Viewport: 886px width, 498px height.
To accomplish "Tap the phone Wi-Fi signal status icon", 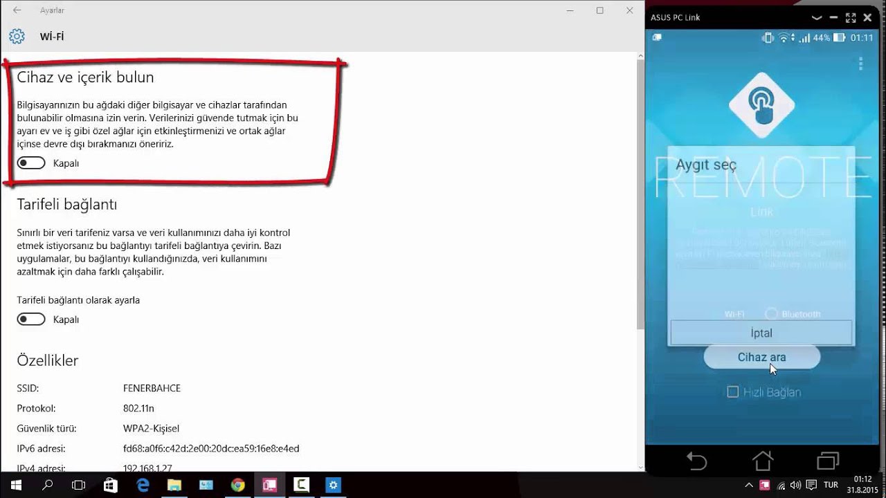I will pyautogui.click(x=784, y=38).
